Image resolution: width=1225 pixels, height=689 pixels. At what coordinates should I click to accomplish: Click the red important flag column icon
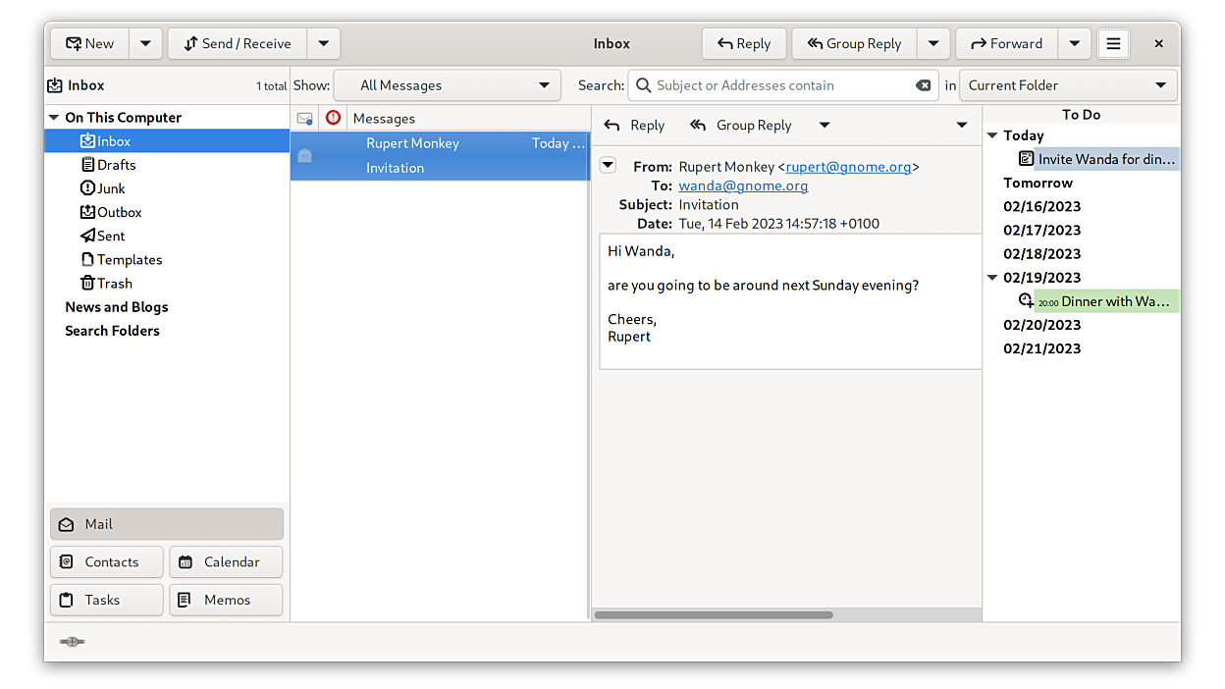(333, 118)
